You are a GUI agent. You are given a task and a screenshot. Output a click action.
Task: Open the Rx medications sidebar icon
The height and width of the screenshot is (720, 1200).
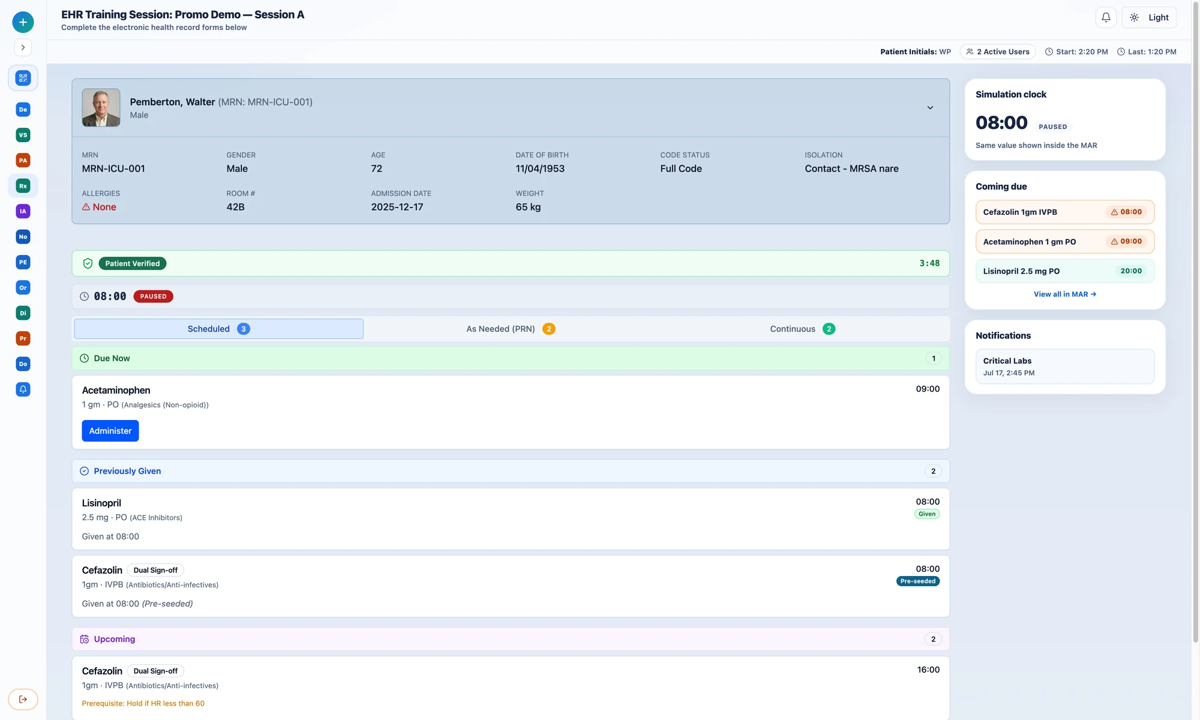[23, 186]
